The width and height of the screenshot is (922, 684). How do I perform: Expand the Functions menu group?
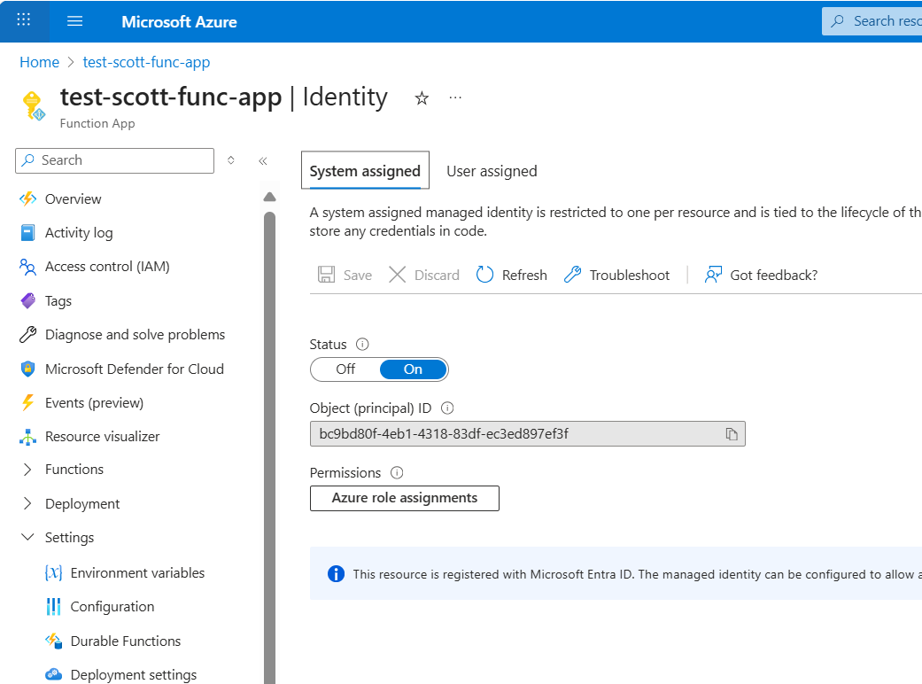tap(27, 470)
